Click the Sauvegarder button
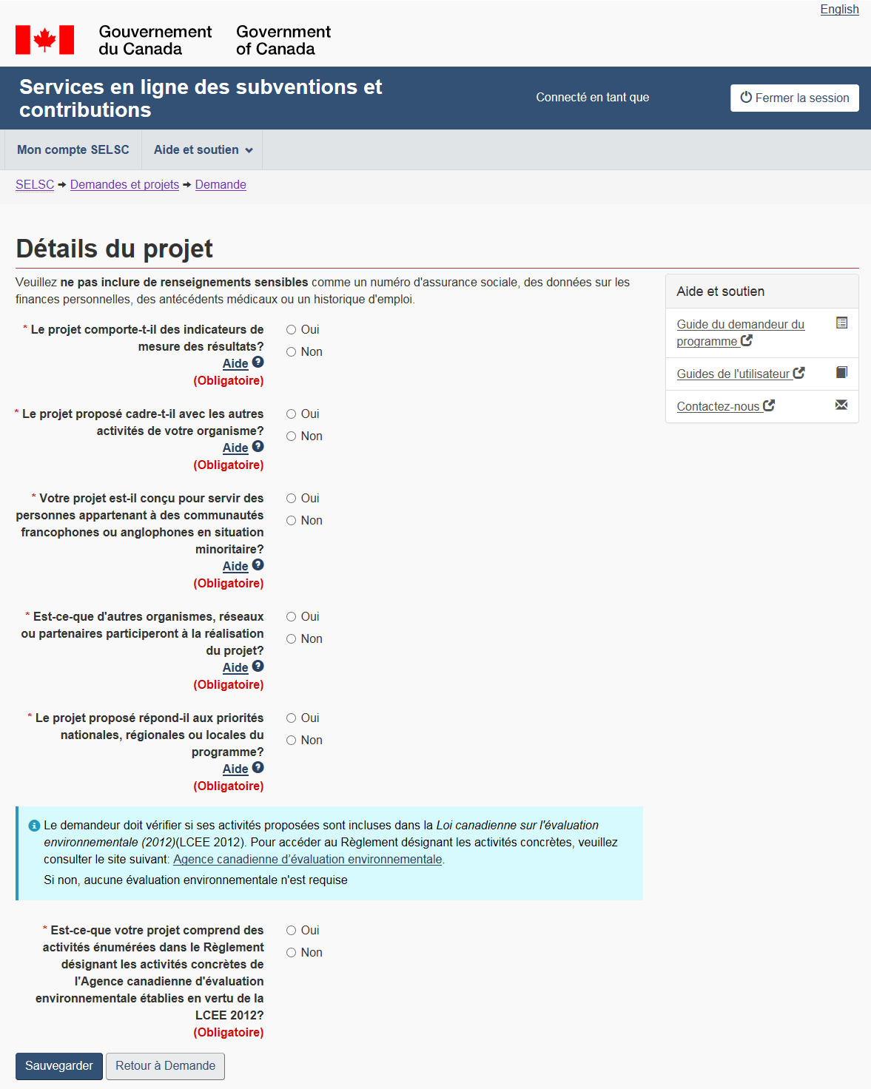The image size is (871, 1089). [59, 1066]
